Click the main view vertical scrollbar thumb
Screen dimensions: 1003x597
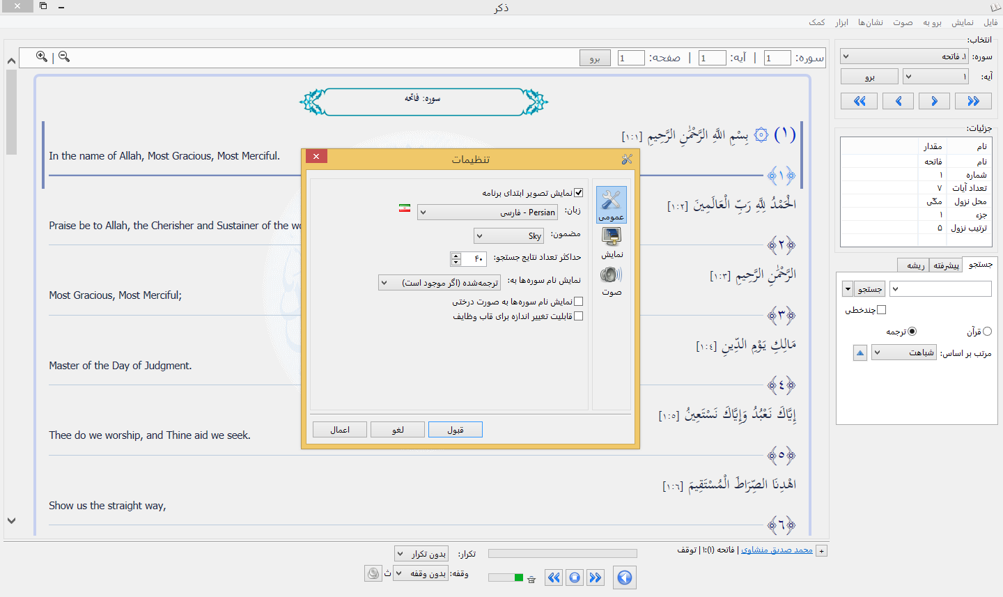pos(11,112)
